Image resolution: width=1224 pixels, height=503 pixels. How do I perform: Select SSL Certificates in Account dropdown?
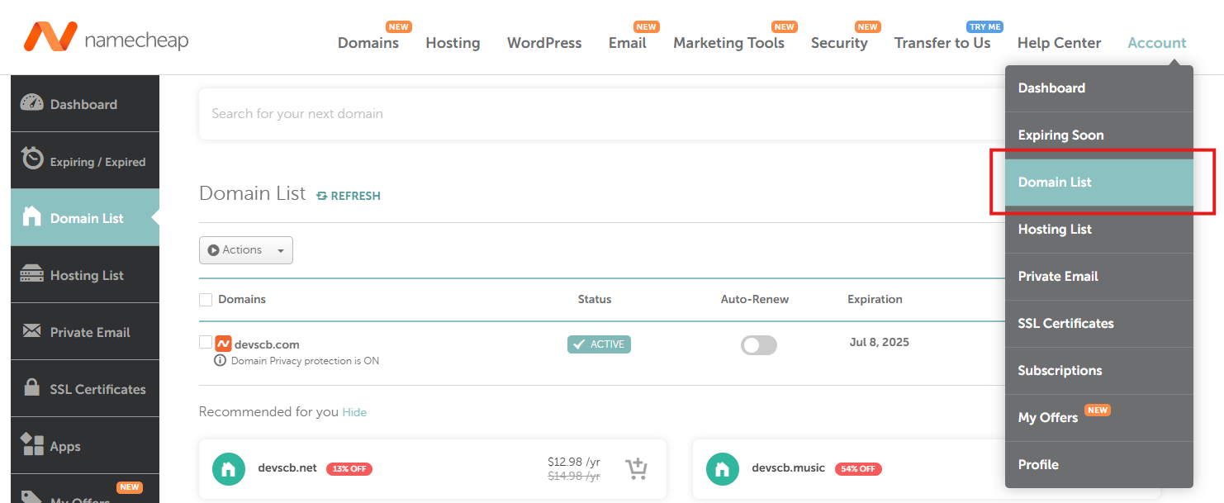click(x=1099, y=324)
